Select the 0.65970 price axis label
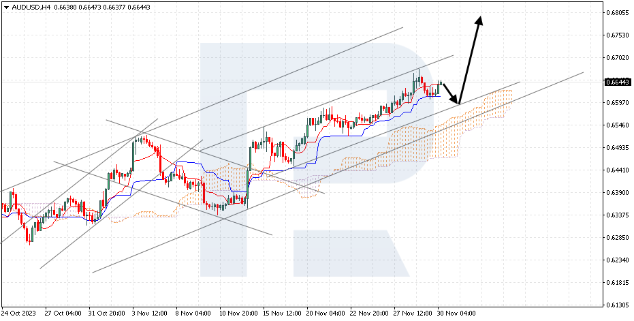Viewport: 634px width, 321px height. tap(616, 103)
